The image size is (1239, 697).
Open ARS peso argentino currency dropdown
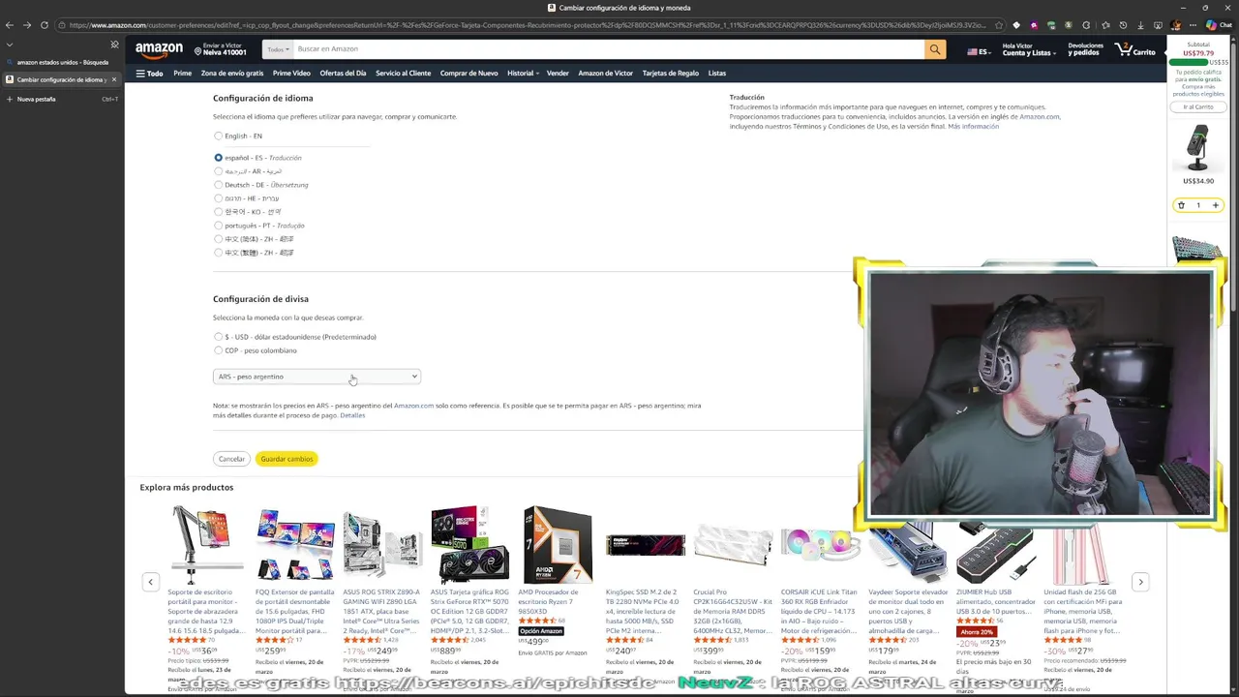click(317, 377)
